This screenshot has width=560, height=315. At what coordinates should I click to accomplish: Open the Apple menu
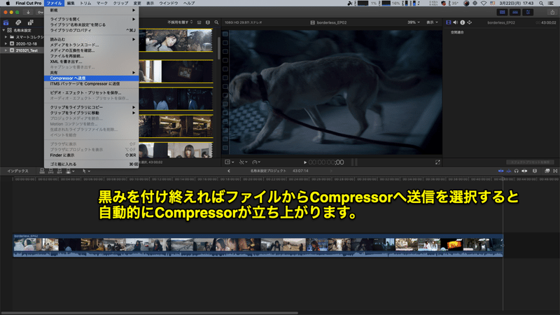(8, 3)
